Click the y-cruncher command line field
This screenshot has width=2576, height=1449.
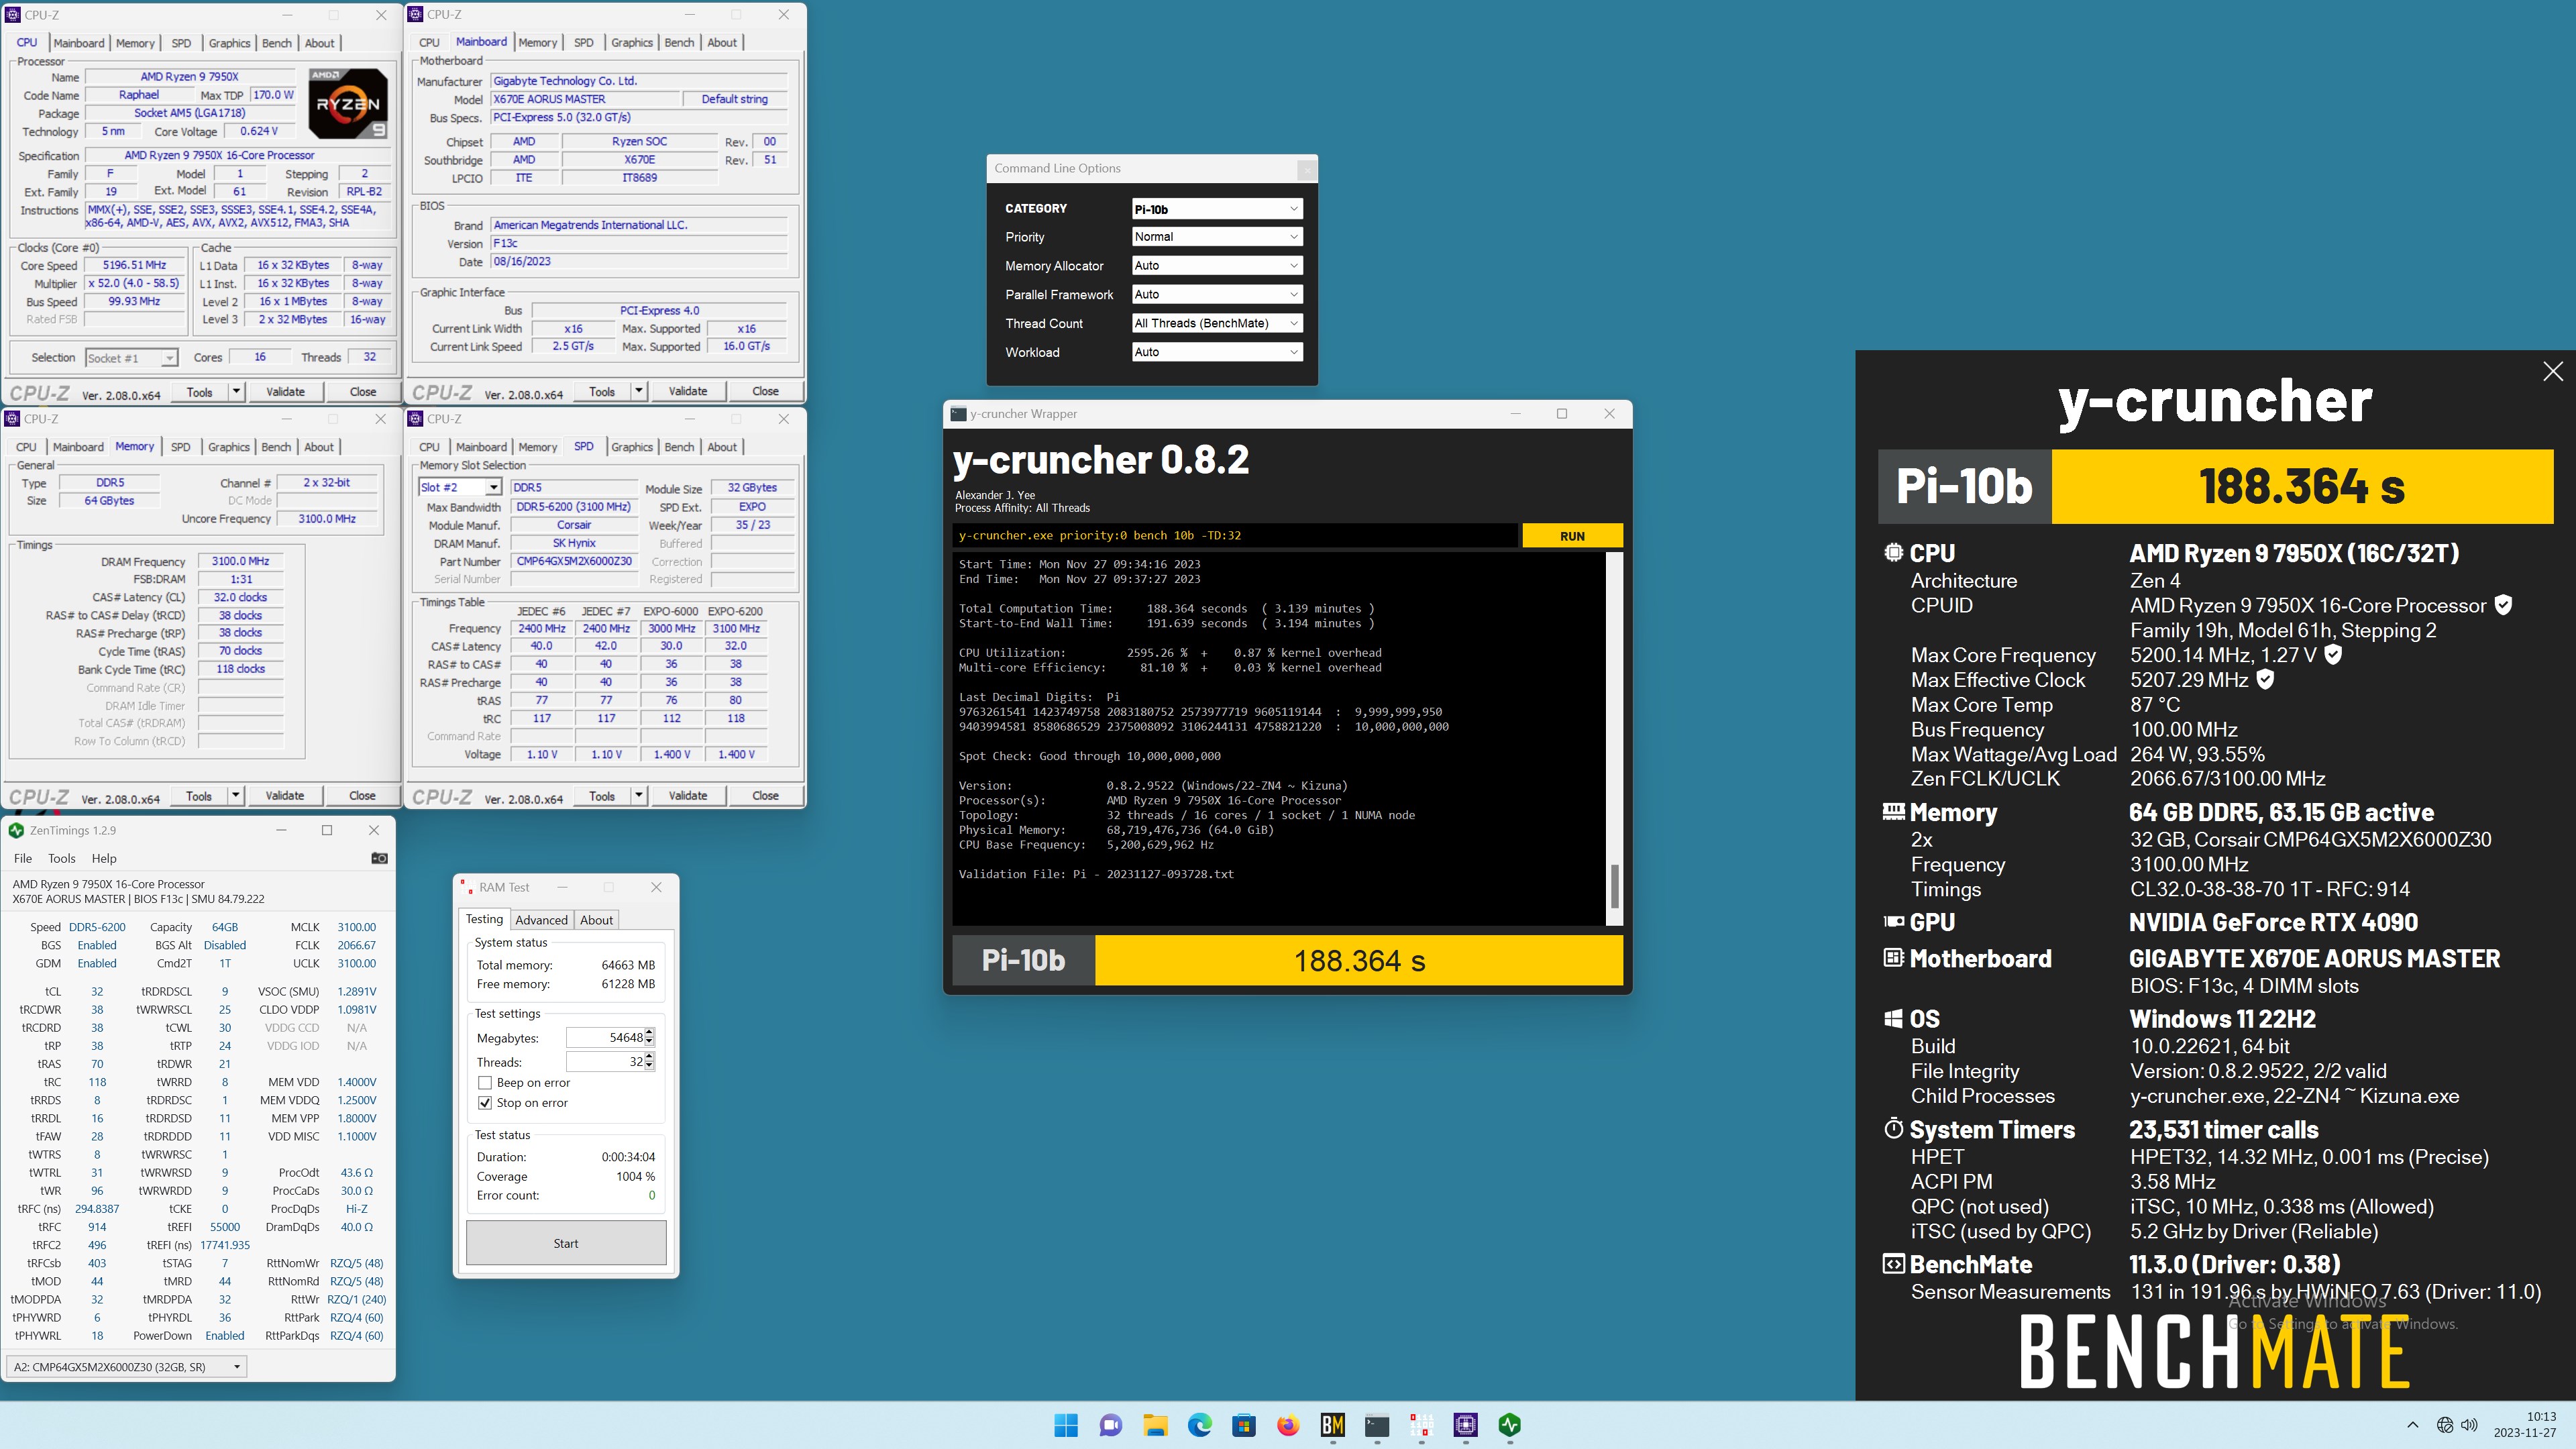point(1235,536)
